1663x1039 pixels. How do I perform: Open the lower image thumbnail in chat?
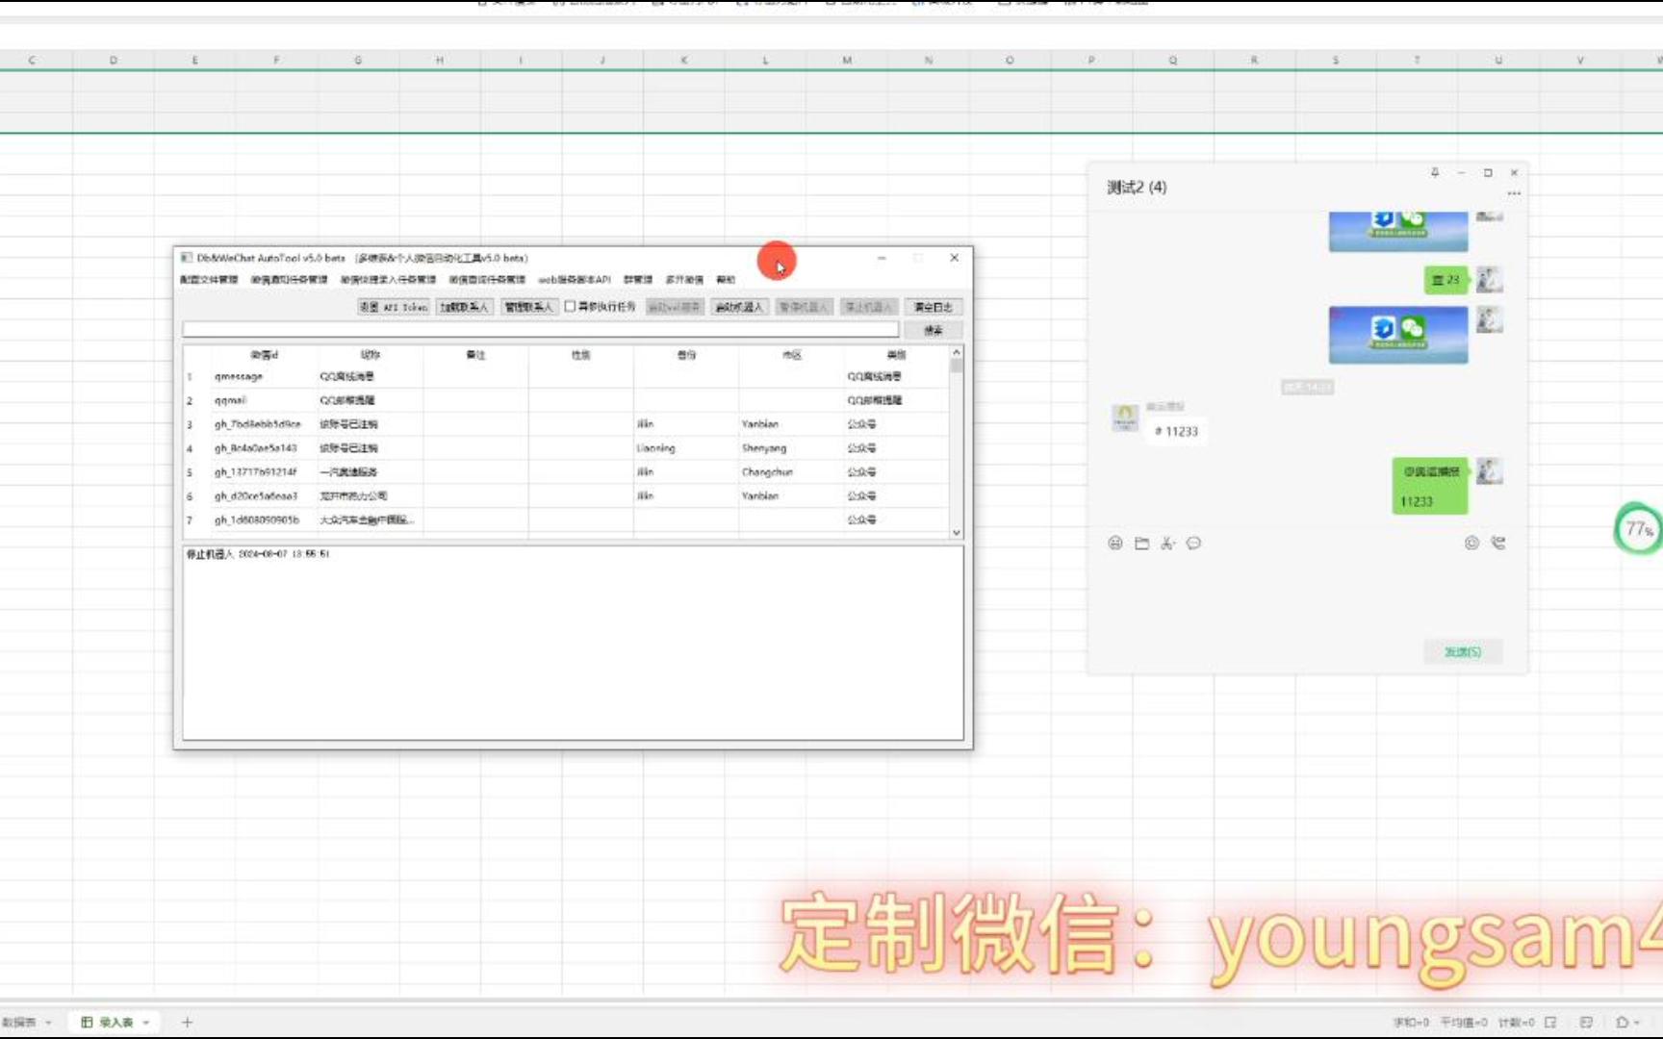click(1398, 335)
